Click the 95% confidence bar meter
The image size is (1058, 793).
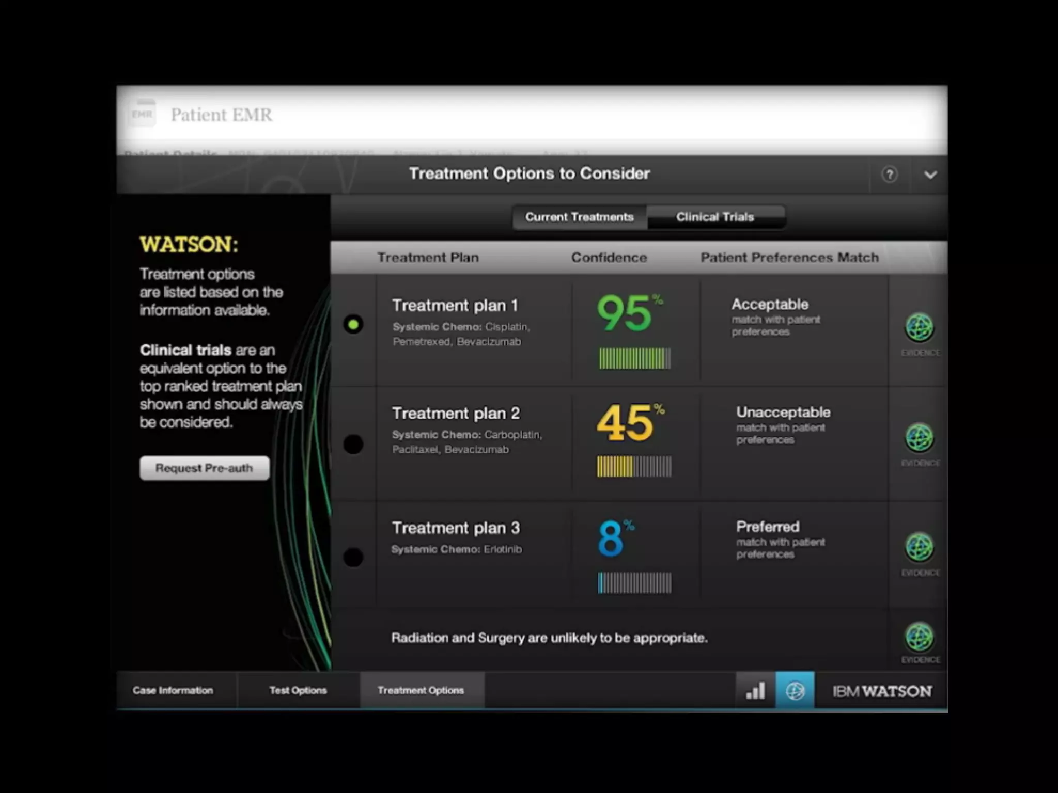tap(635, 358)
